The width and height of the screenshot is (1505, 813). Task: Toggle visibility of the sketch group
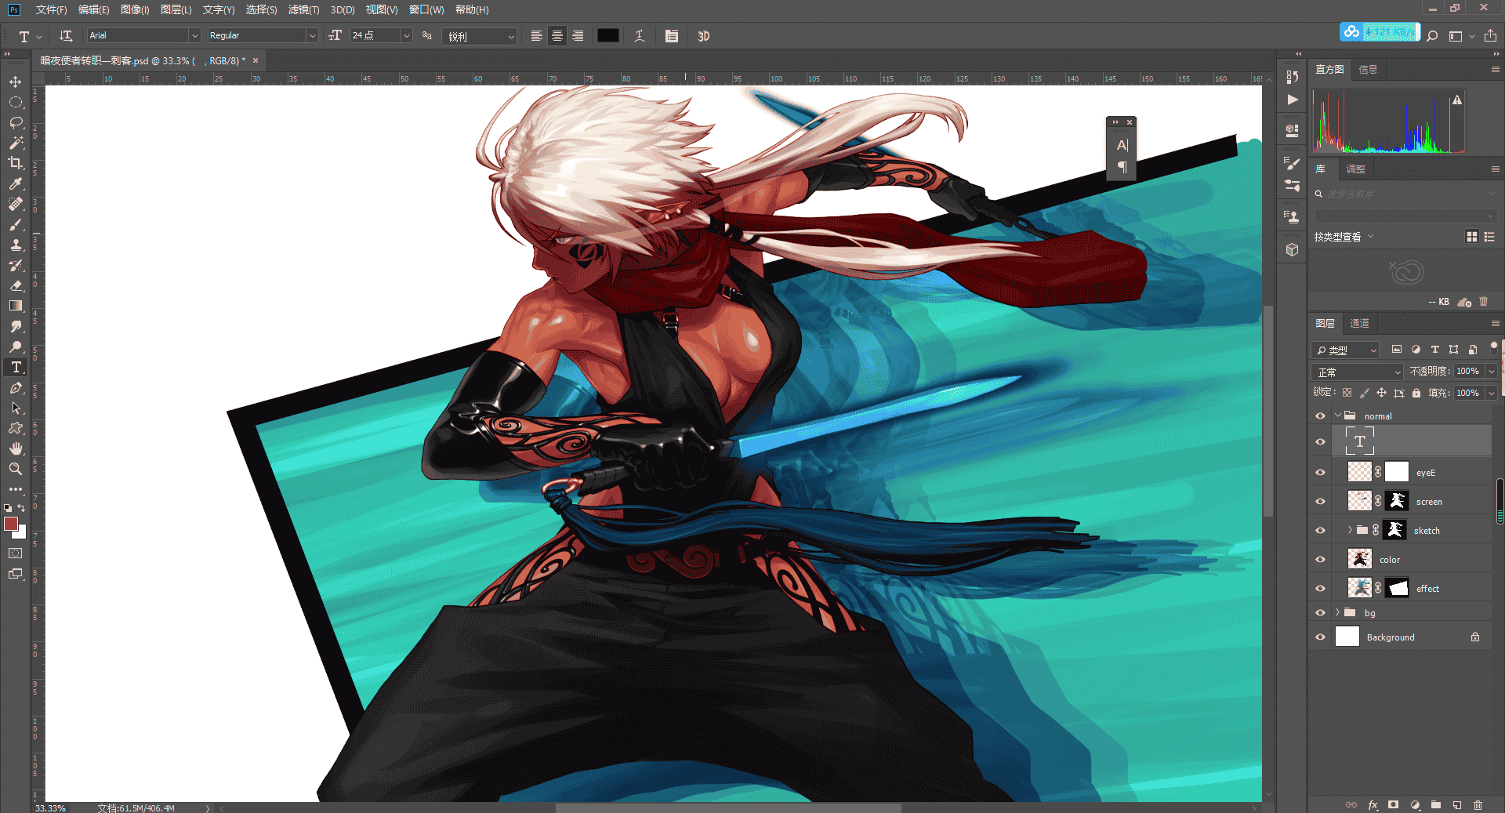pos(1320,531)
